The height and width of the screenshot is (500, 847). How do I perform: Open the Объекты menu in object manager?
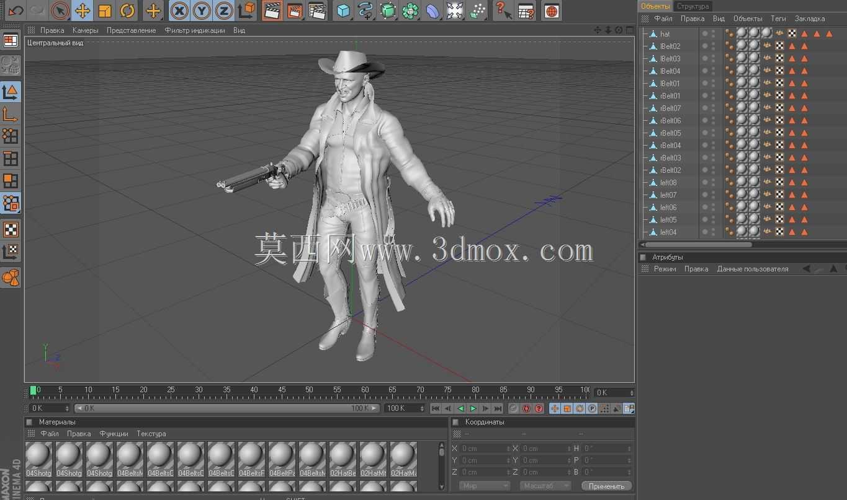click(748, 19)
